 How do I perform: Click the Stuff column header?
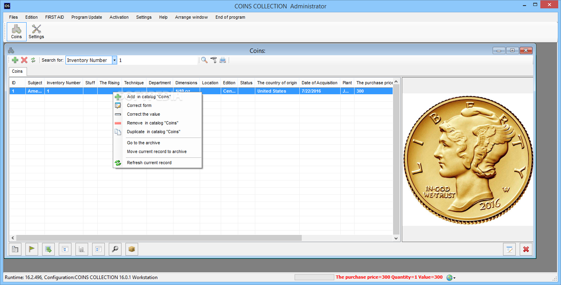coord(90,83)
